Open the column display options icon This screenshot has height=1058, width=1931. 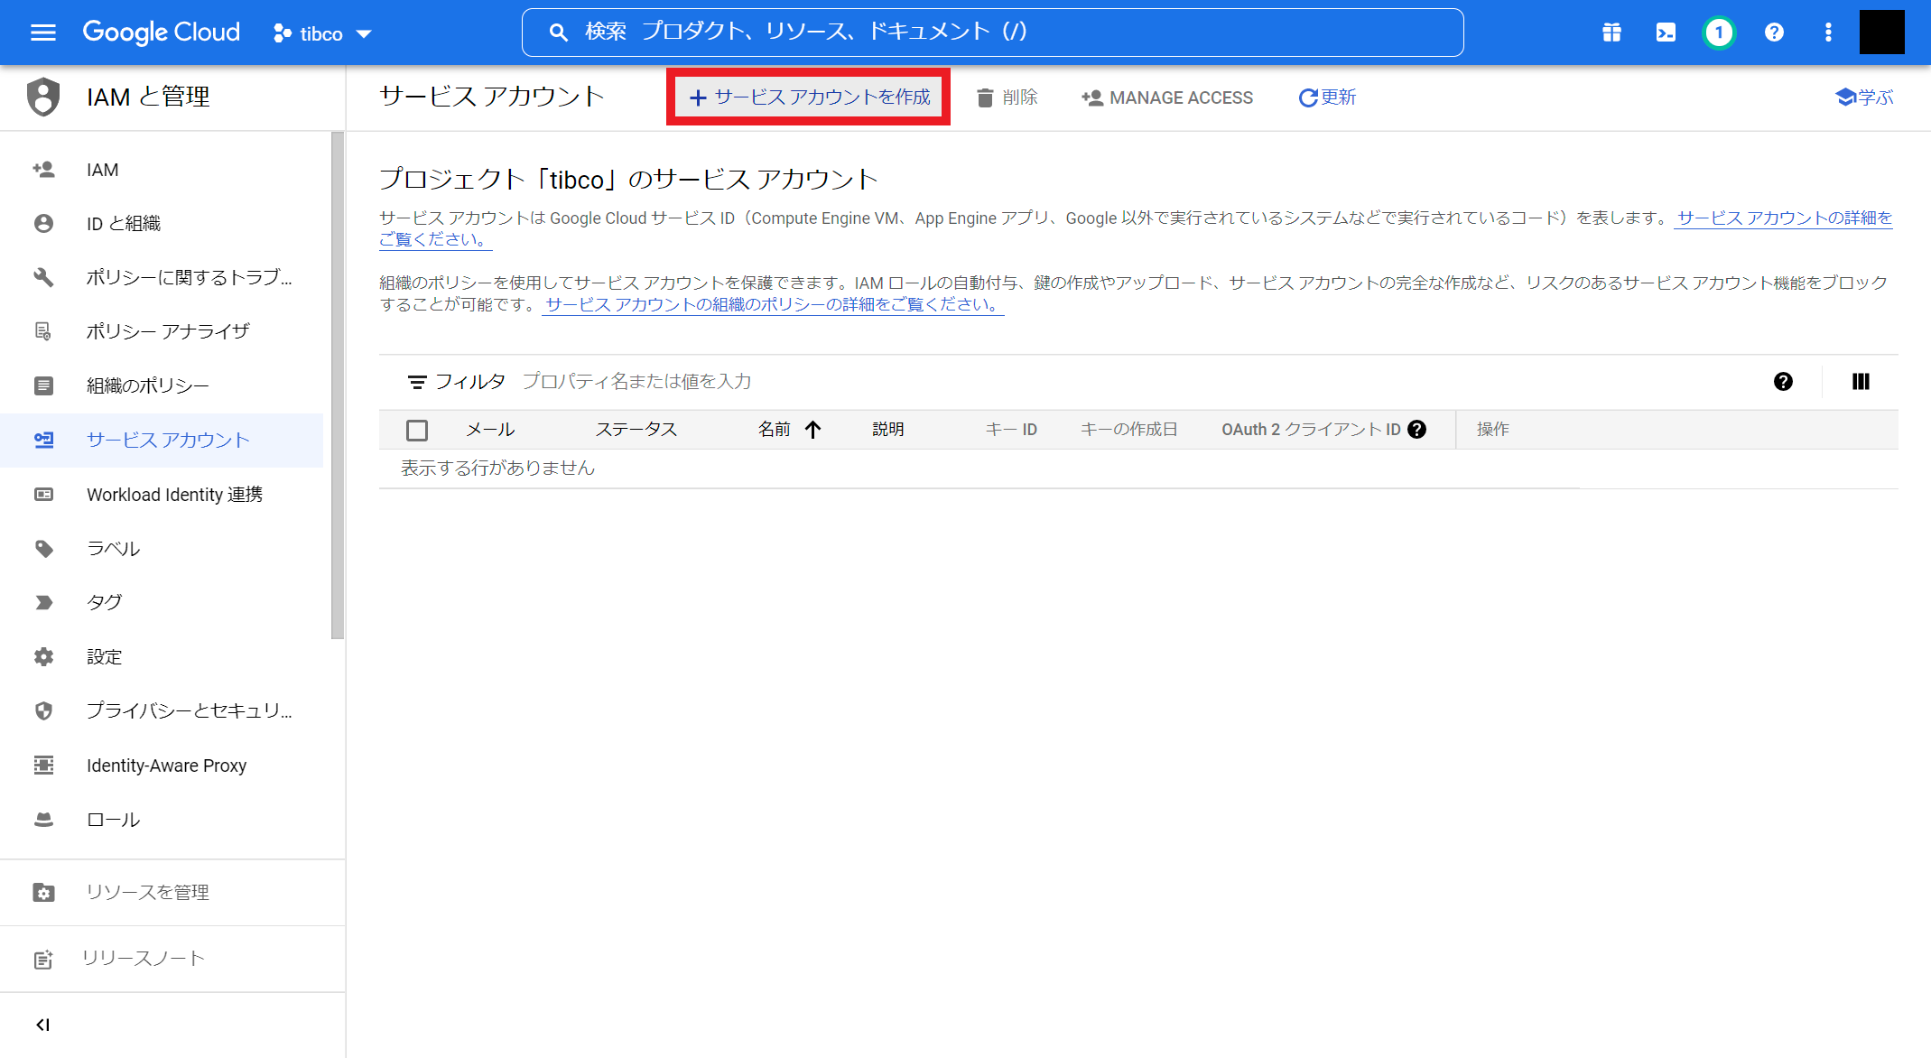(1861, 382)
